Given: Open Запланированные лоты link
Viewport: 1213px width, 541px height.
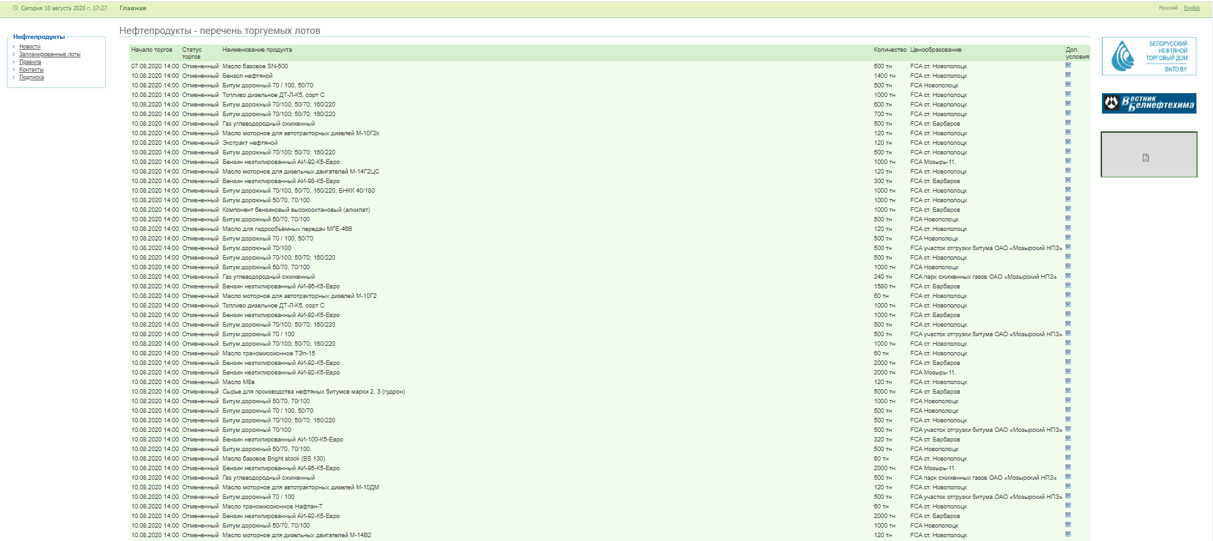Looking at the screenshot, I should 50,54.
